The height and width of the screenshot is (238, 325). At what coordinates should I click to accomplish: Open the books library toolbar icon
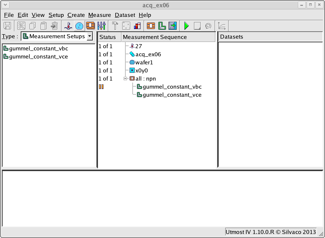pyautogui.click(x=137, y=26)
